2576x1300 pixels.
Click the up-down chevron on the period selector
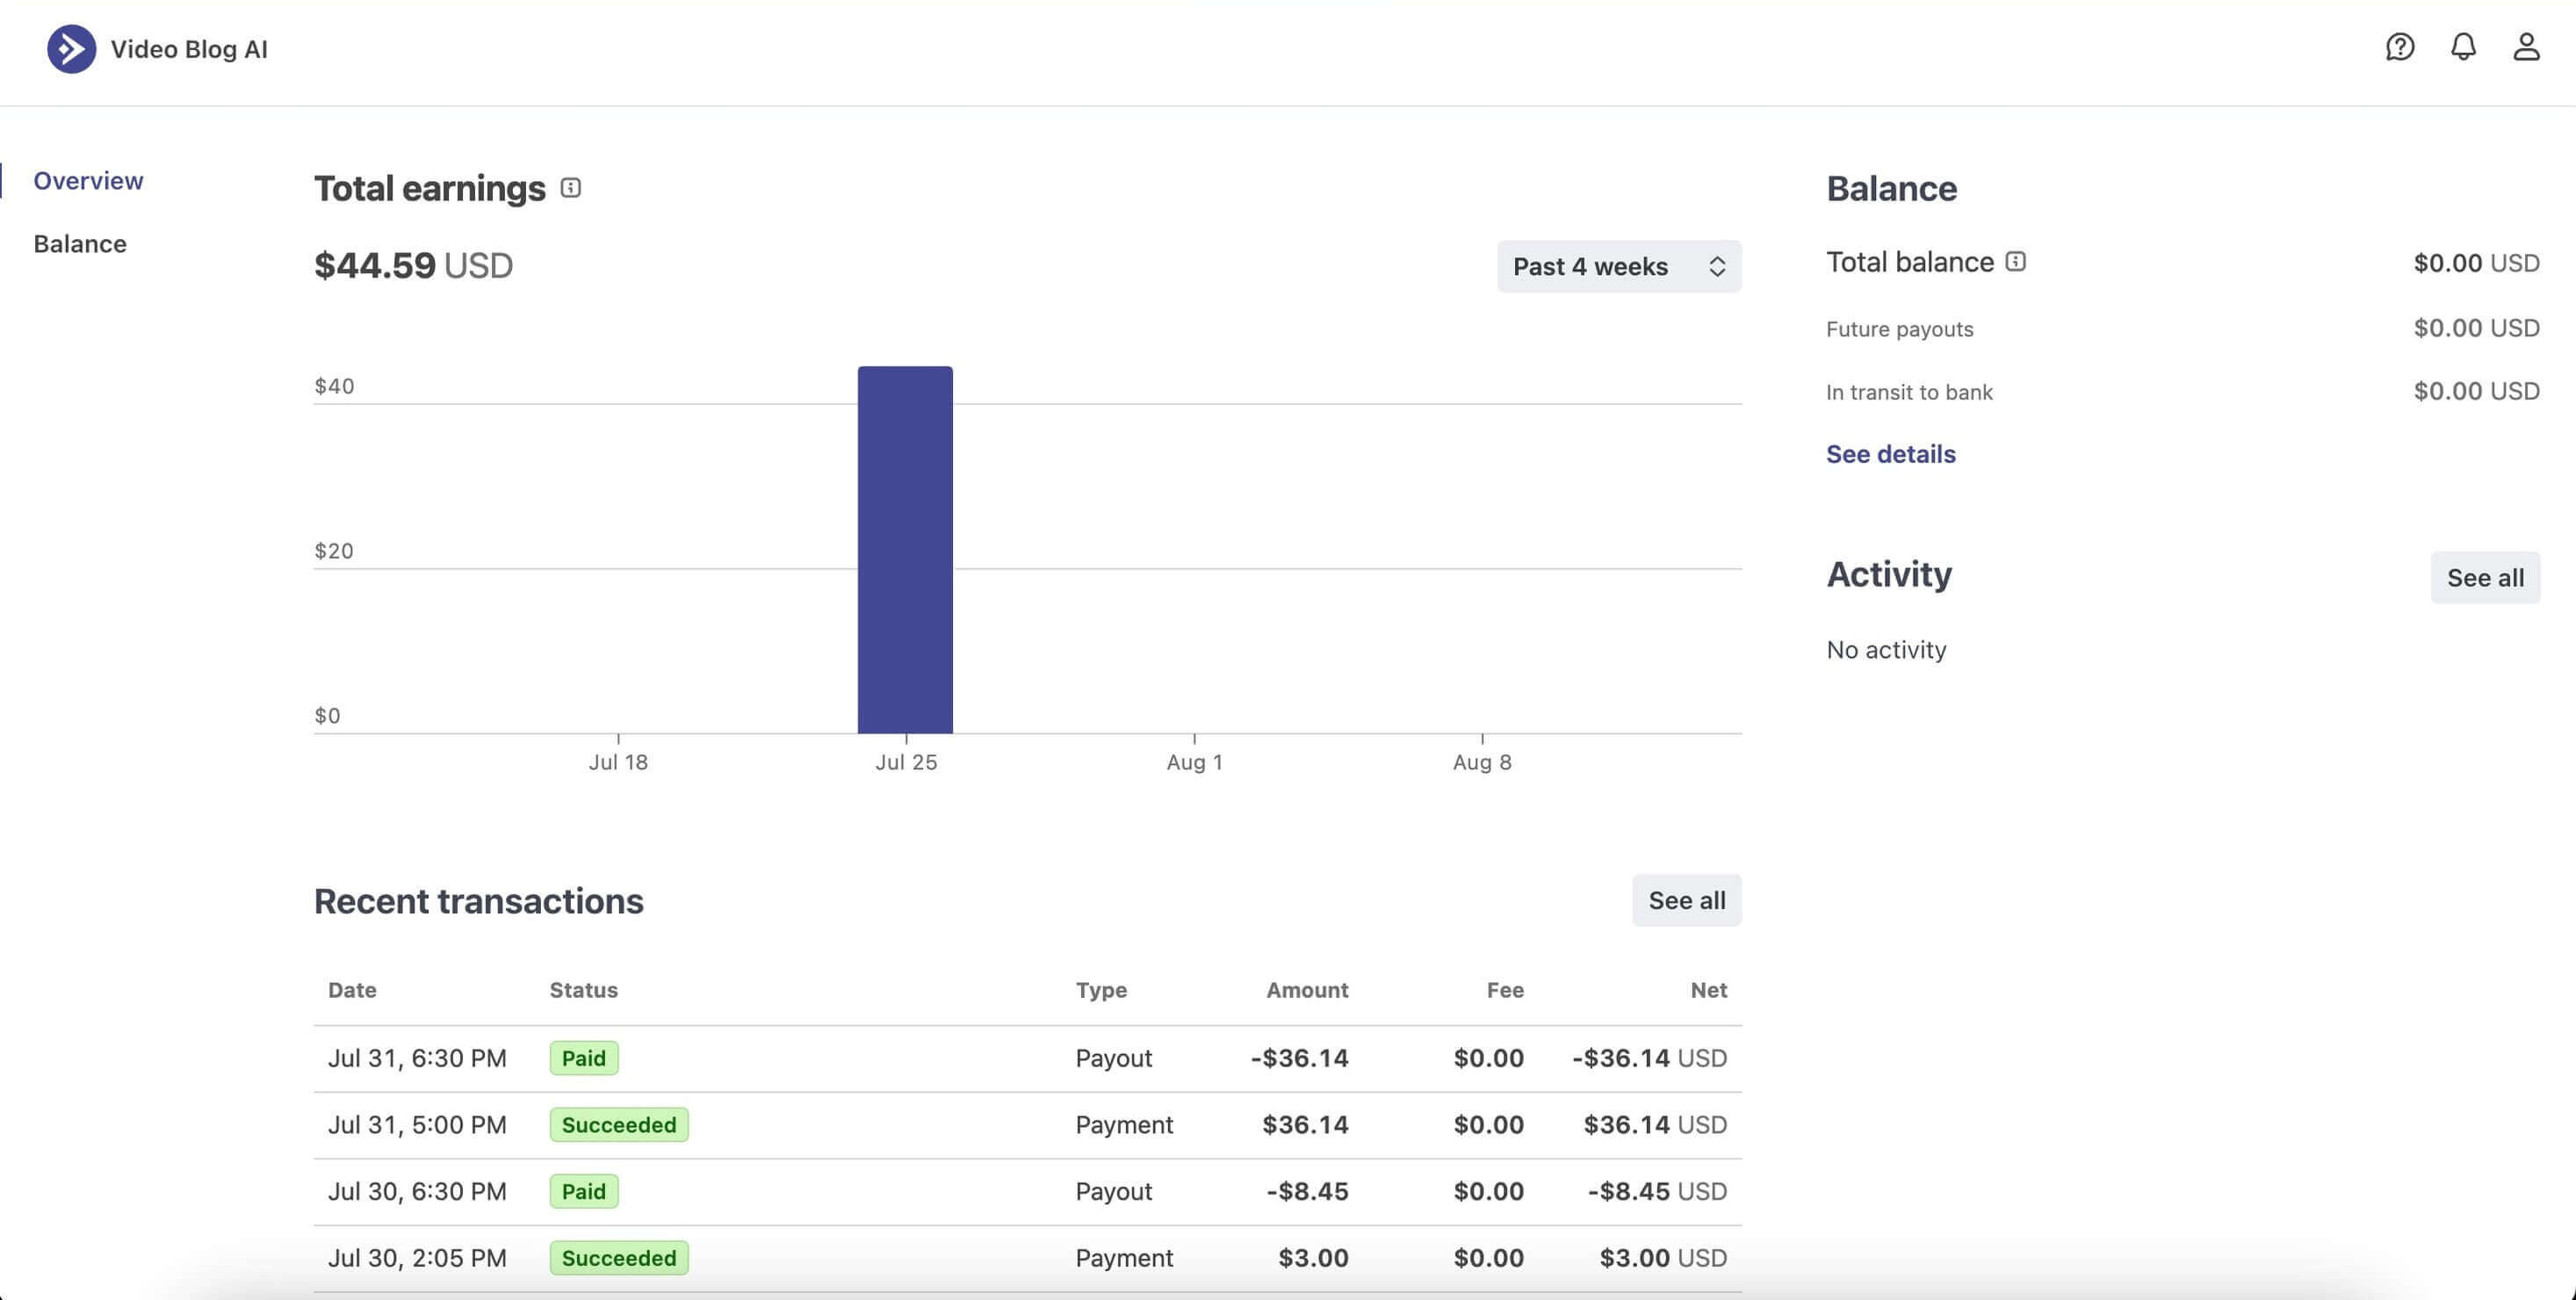pyautogui.click(x=1716, y=266)
